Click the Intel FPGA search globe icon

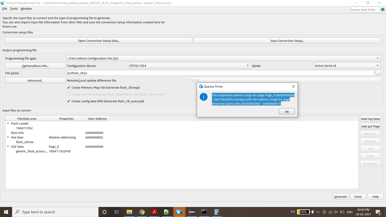tap(383, 10)
